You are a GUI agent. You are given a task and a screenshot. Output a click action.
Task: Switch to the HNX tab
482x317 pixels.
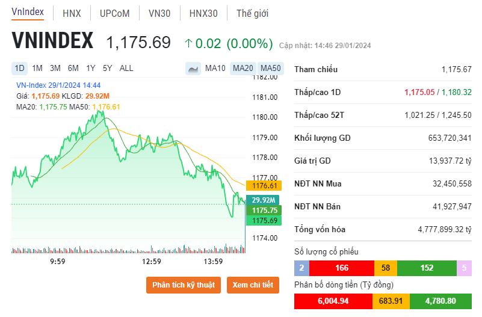(72, 13)
